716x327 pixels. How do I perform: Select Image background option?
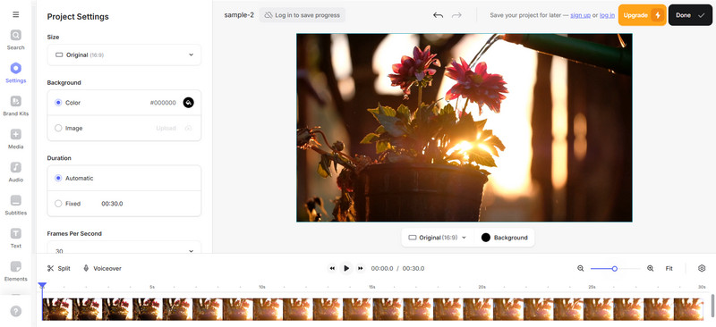pos(58,128)
